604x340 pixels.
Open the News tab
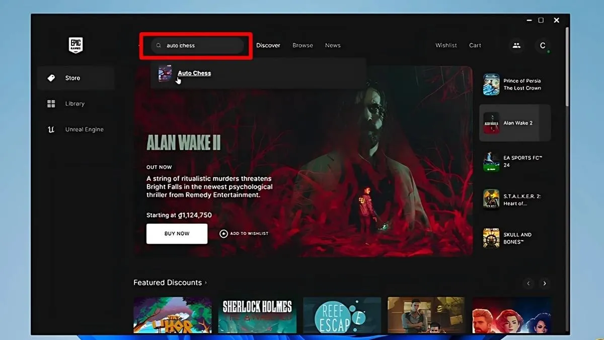click(x=332, y=45)
